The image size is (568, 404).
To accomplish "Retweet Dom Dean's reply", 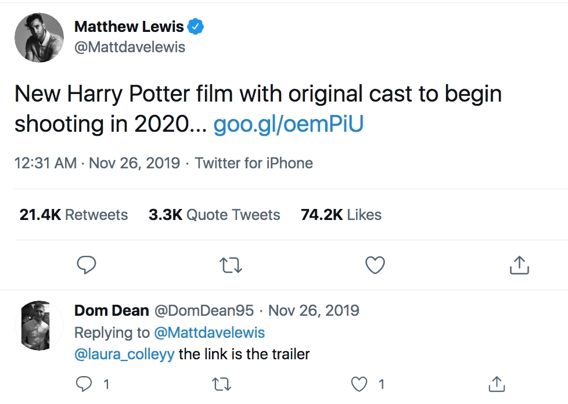I will 222,384.
